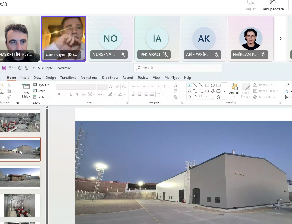Select the Oval shape in Drawing gallery
292x224 pixels.
click(x=213, y=85)
